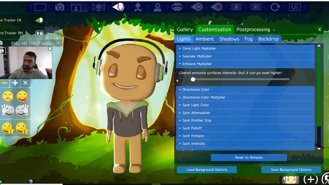This screenshot has height=185, width=329.
Task: Open the Lights sub-tab
Action: pos(184,39)
